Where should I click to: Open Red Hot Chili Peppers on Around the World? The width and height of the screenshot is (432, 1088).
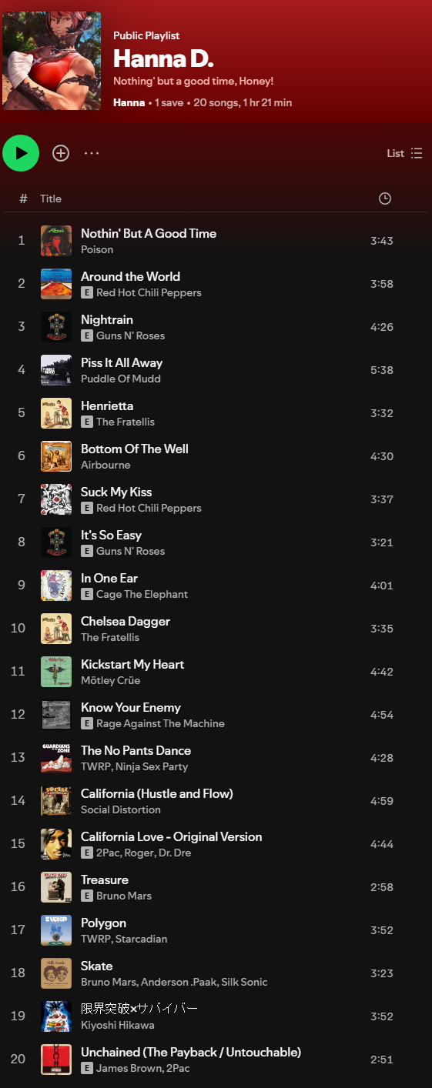tap(149, 292)
